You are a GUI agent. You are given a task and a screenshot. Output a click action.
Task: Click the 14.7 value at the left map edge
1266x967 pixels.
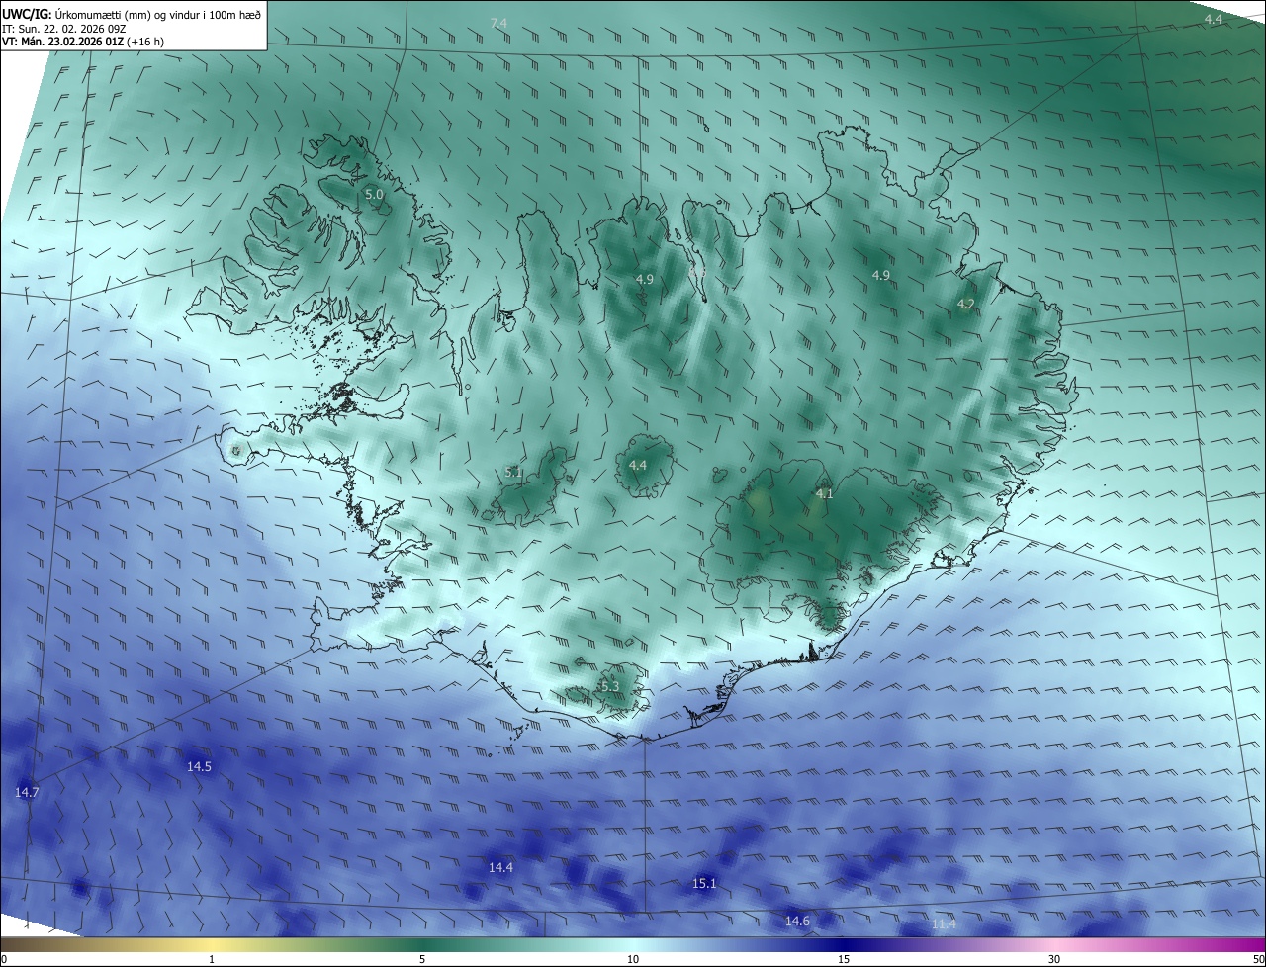point(27,792)
